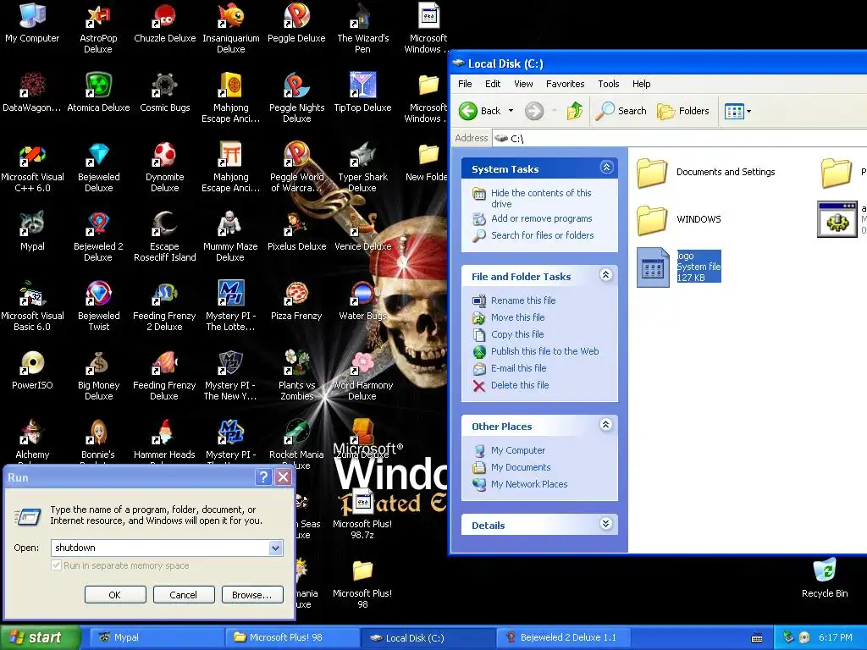Viewport: 867px width, 650px height.
Task: Select the Microsoft Visual Basic 6.0 icon
Action: (32, 306)
